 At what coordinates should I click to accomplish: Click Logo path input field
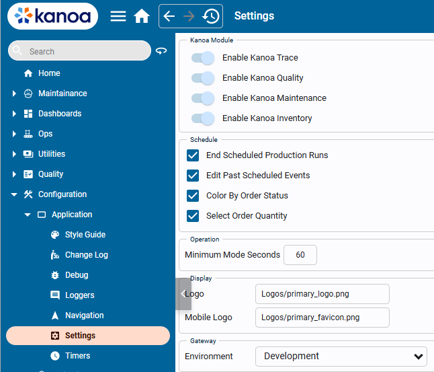point(322,294)
